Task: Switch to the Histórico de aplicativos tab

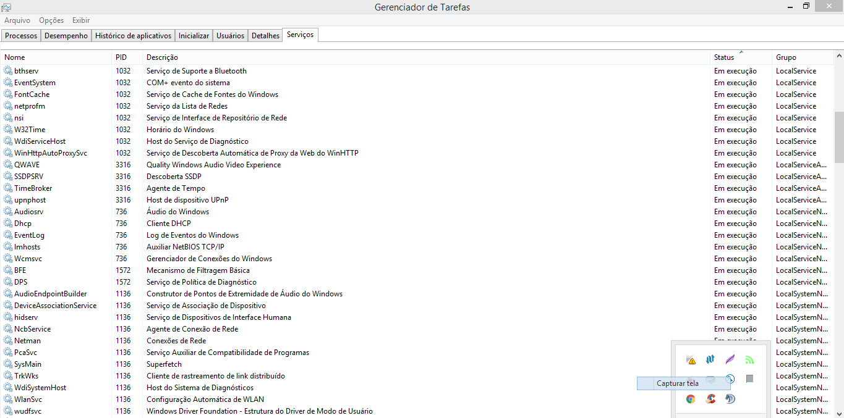Action: pyautogui.click(x=133, y=36)
